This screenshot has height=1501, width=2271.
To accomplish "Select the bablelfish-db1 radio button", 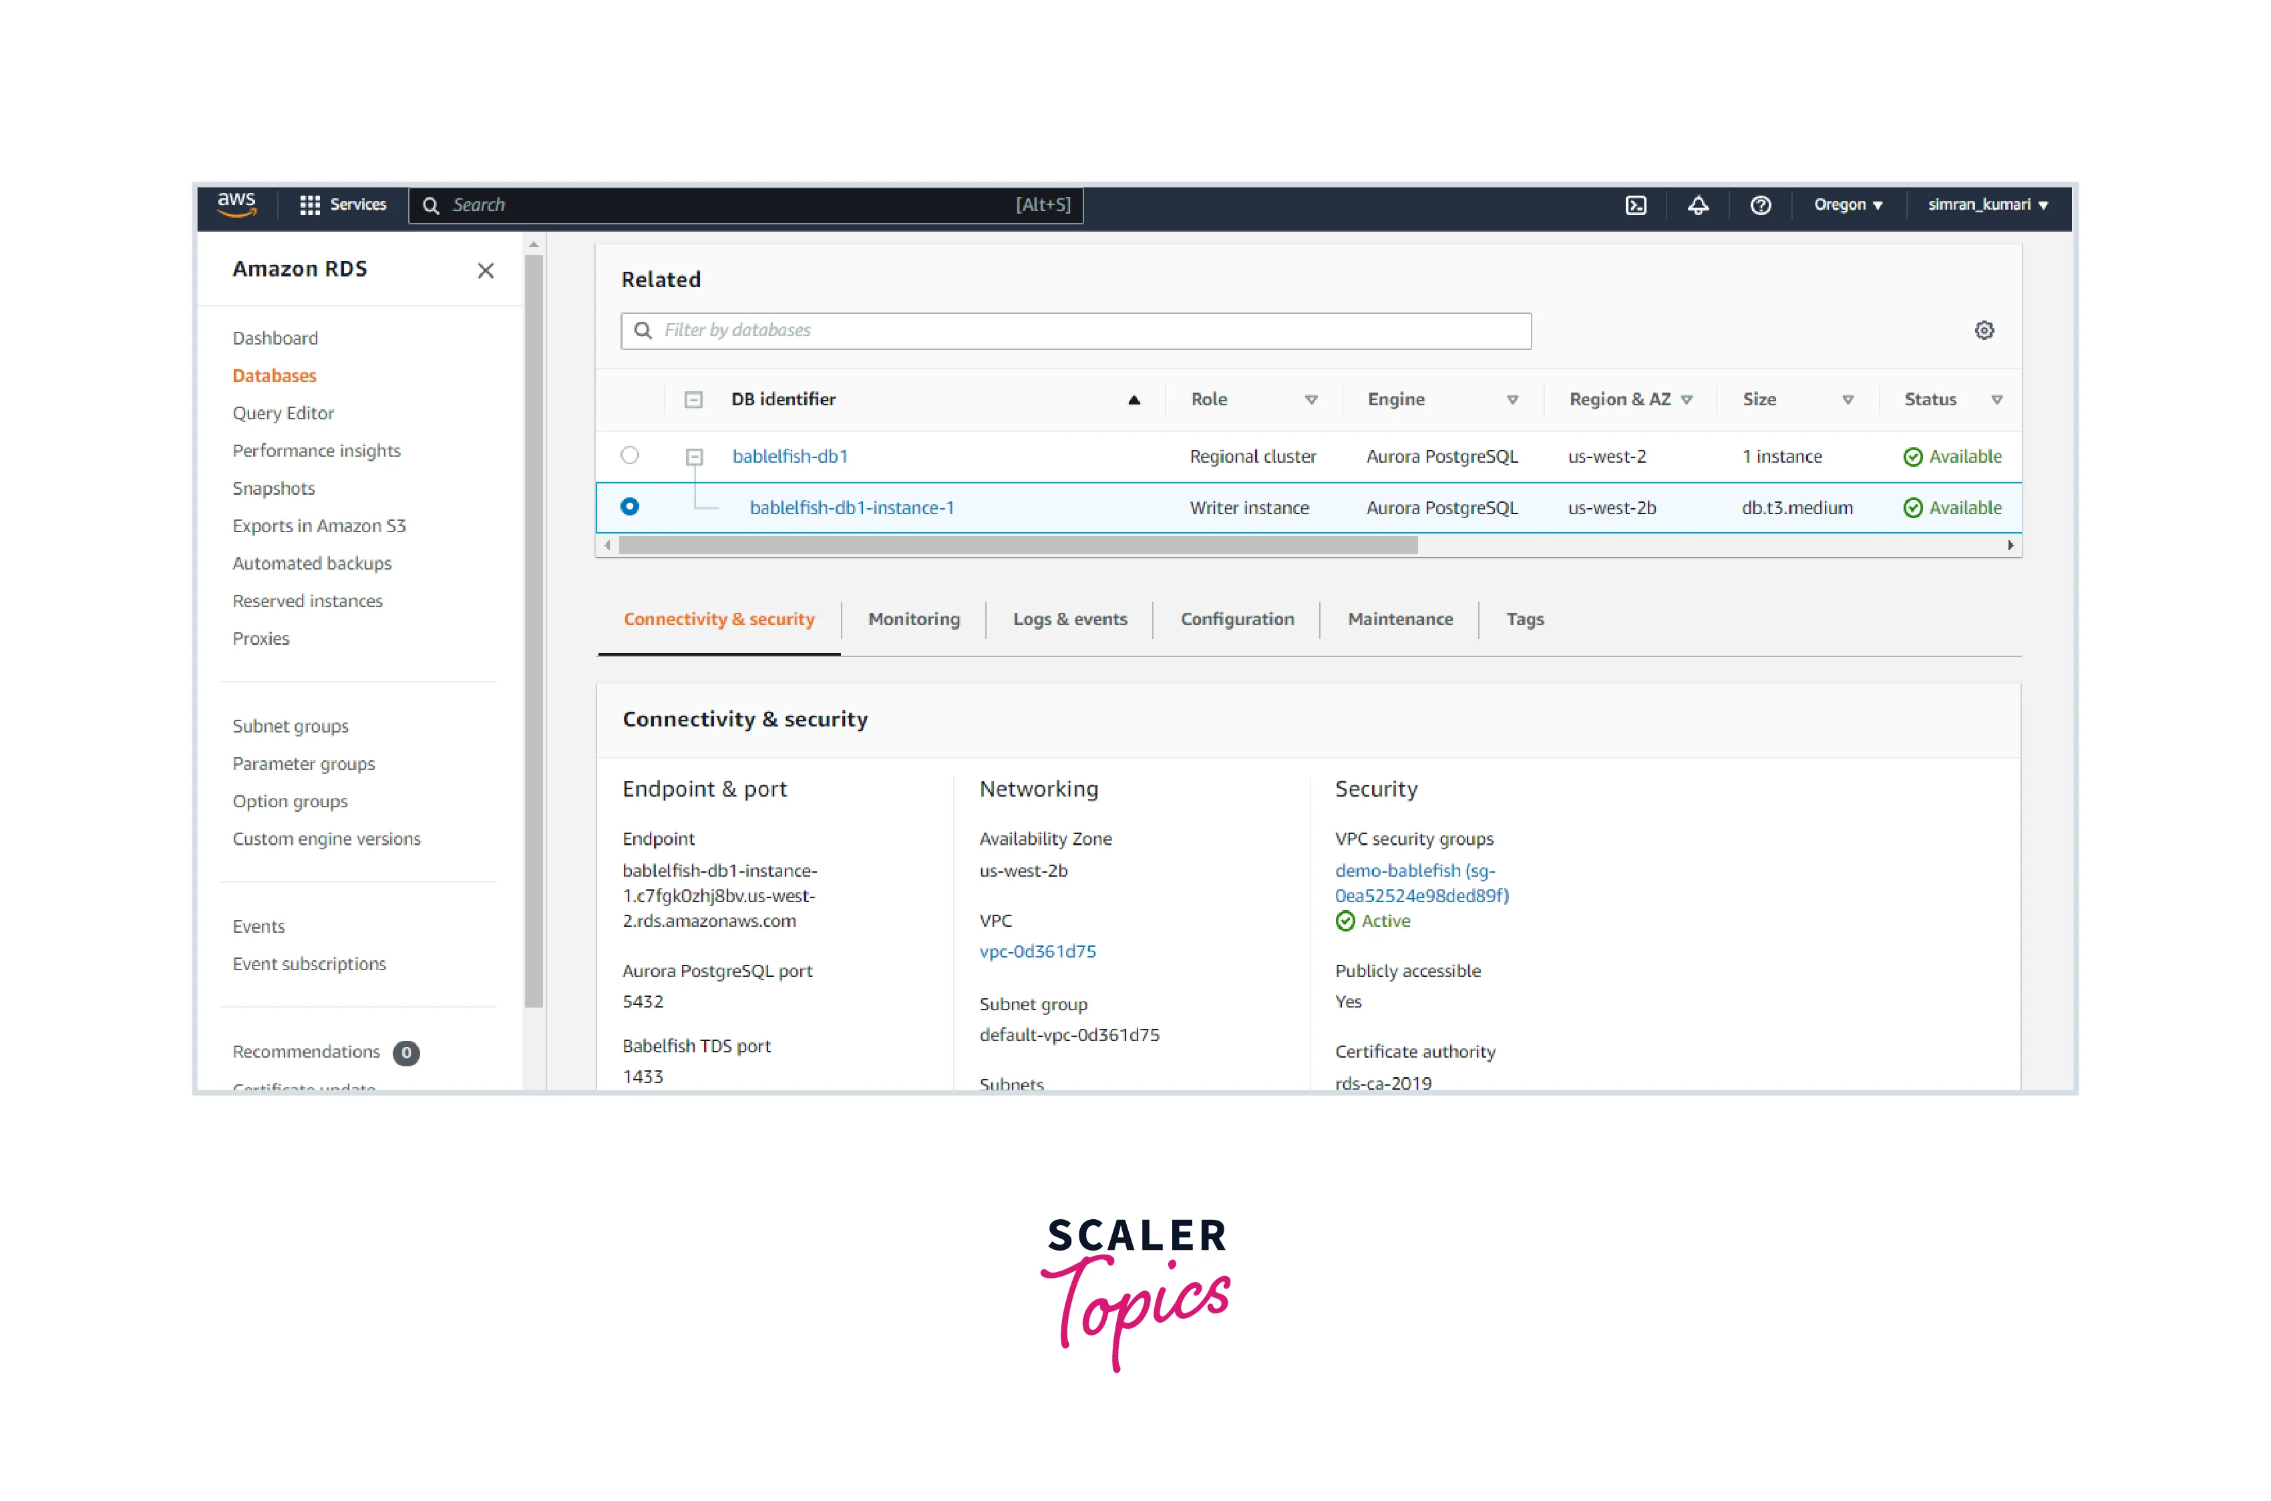I will point(629,455).
